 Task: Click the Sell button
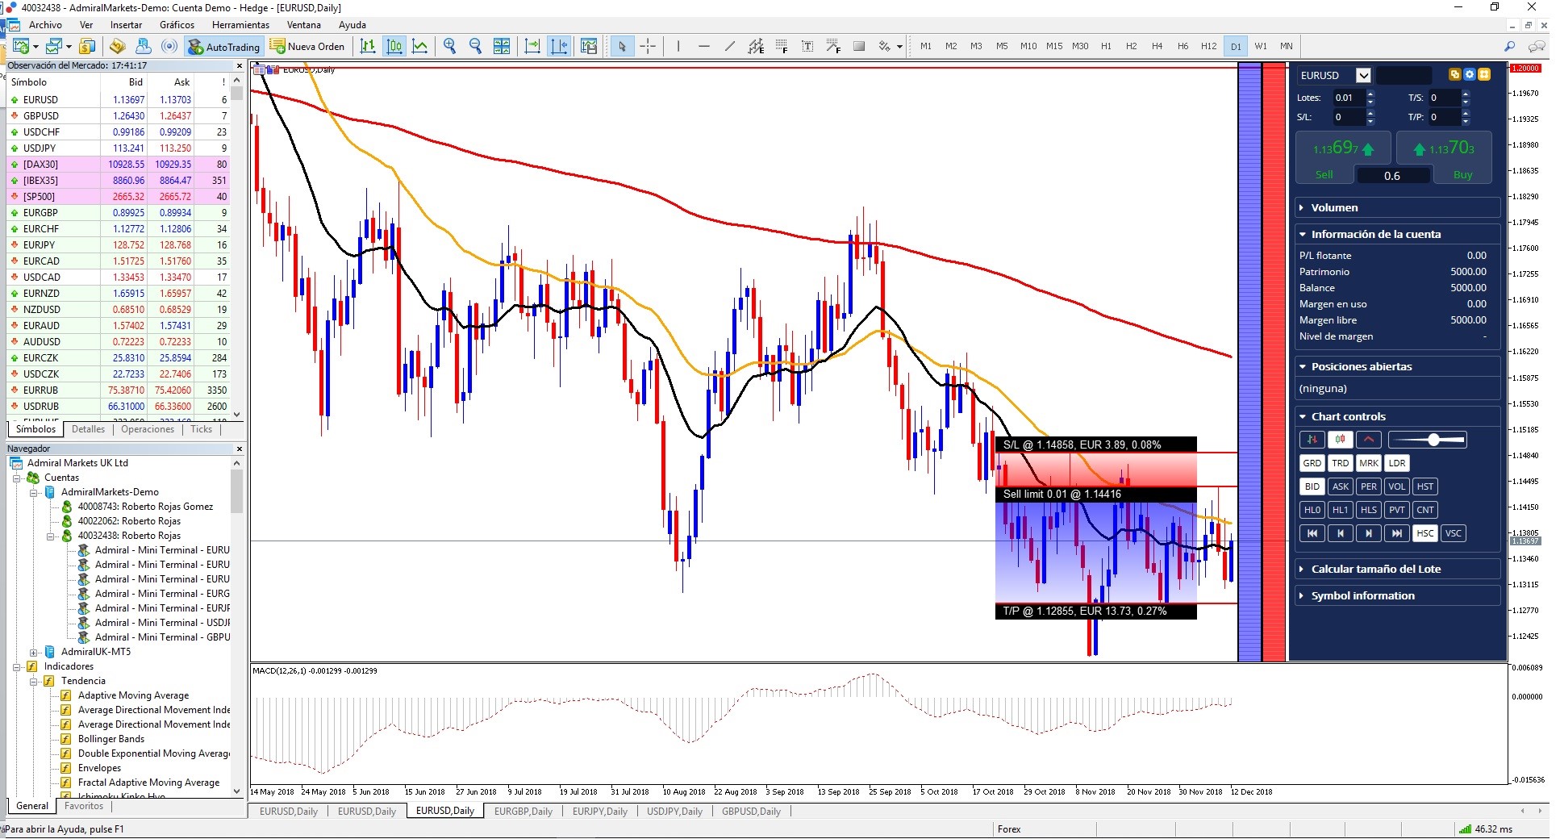pos(1325,174)
